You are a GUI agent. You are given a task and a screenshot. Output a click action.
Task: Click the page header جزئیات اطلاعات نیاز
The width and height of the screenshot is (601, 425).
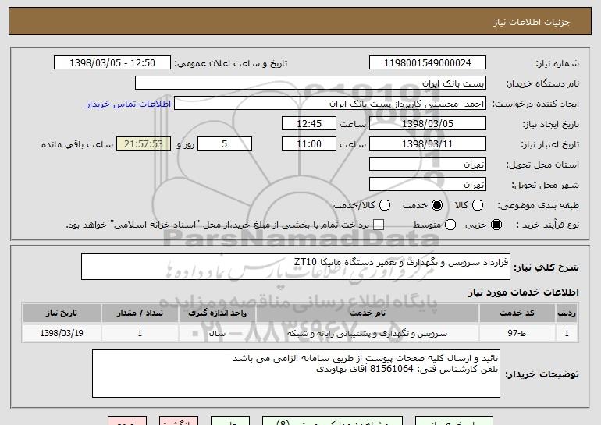532,22
